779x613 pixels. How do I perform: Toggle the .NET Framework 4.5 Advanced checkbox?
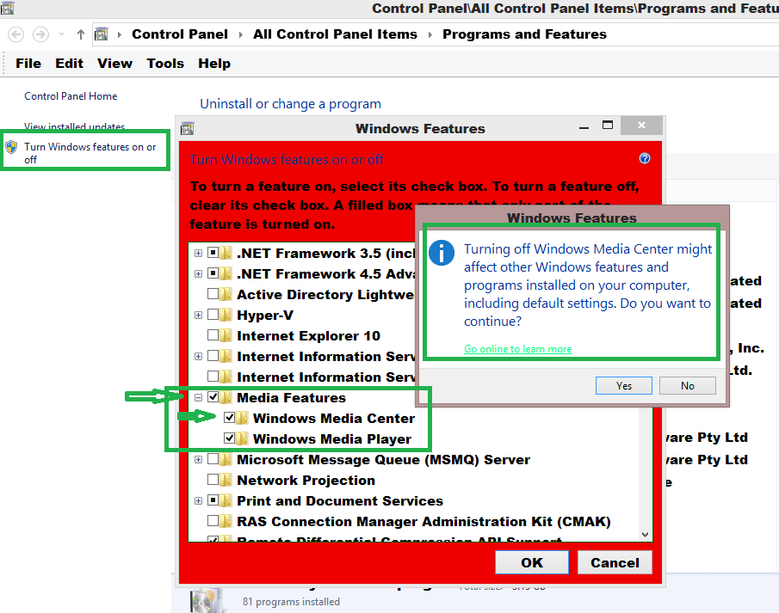point(213,273)
